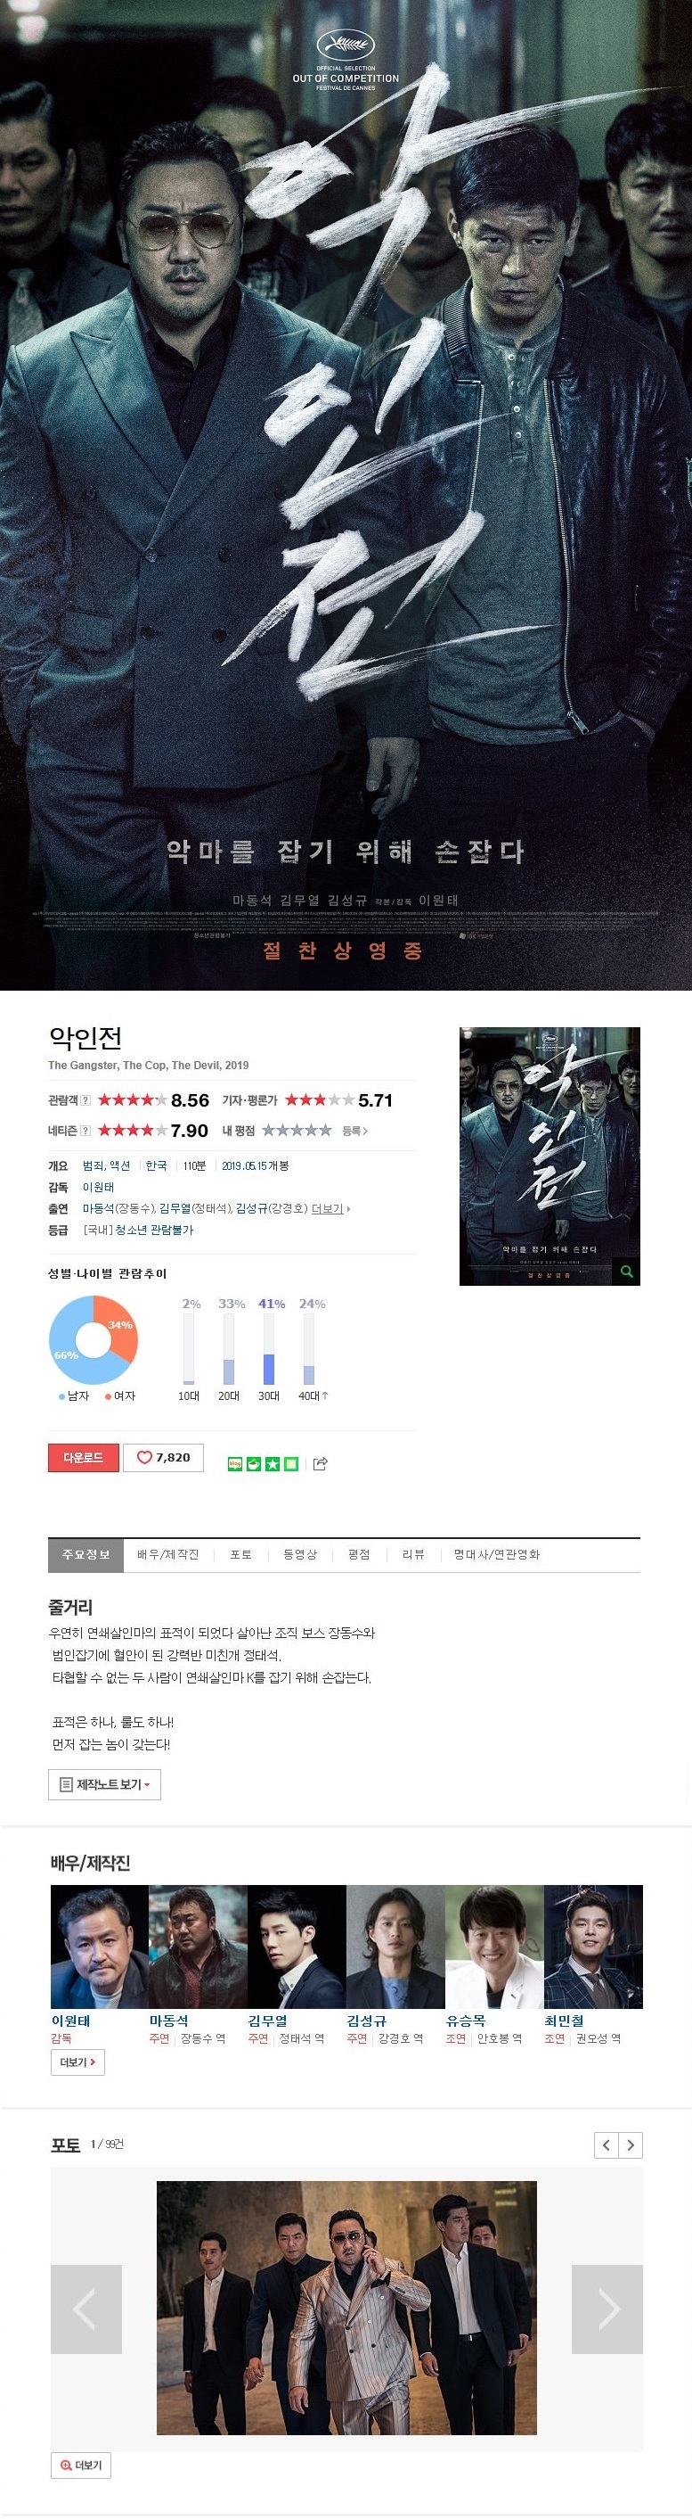Toggle the heart like button 7,820
692x2519 pixels.
point(163,1457)
